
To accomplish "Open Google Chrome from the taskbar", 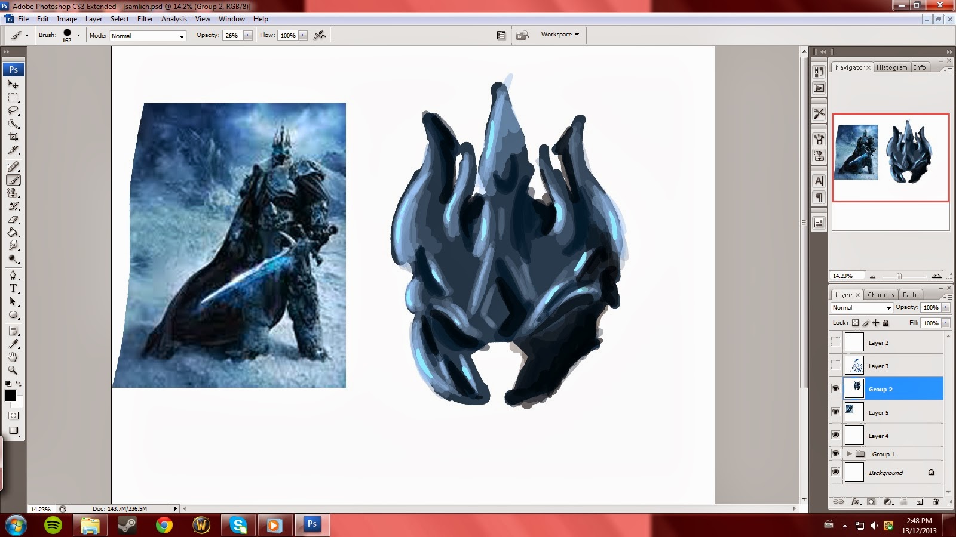I will point(164,525).
